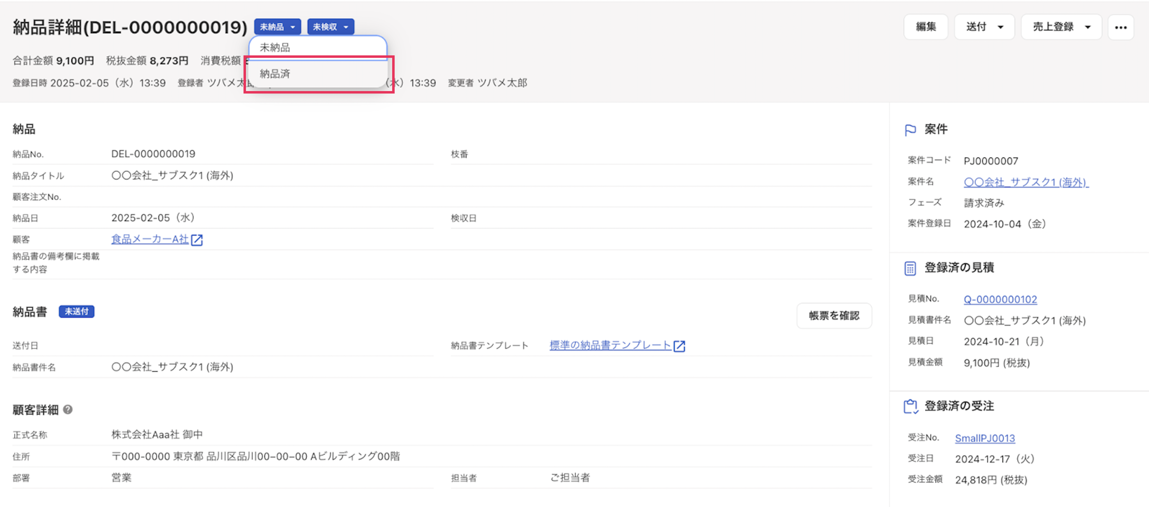Click clipboard icon beside 登録済の受注
This screenshot has height=507, width=1149.
point(910,407)
